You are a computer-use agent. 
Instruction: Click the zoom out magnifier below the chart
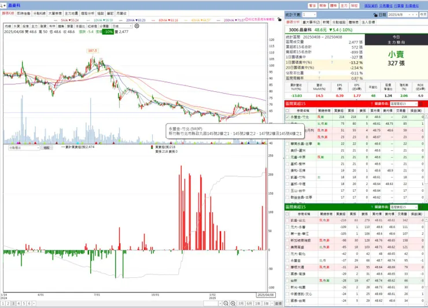pyautogui.click(x=226, y=303)
